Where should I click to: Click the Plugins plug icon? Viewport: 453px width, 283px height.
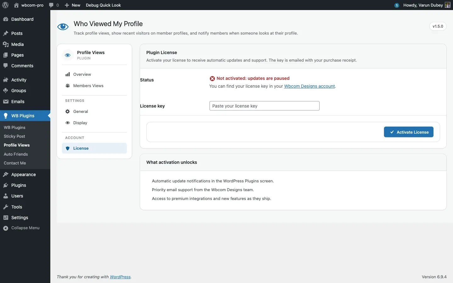6,185
